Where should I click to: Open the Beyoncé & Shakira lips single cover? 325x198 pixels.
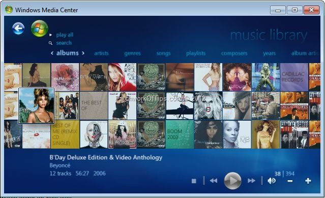coord(37,136)
